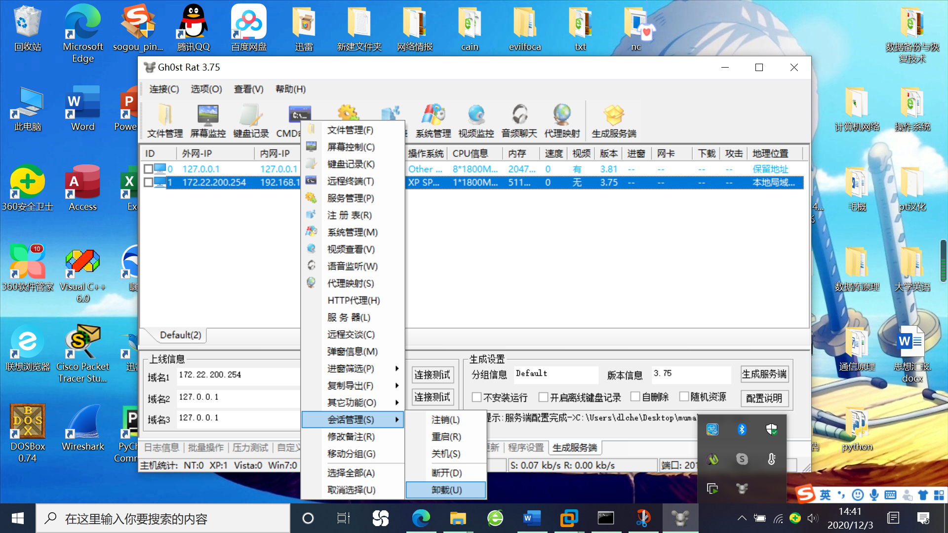This screenshot has width=948, height=533.
Task: Check the box for host 127.0.0.1 row
Action: point(148,169)
